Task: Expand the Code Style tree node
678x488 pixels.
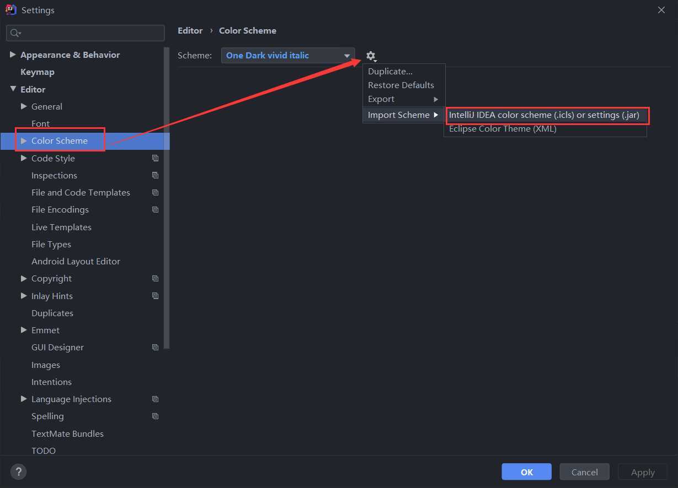Action: 24,158
